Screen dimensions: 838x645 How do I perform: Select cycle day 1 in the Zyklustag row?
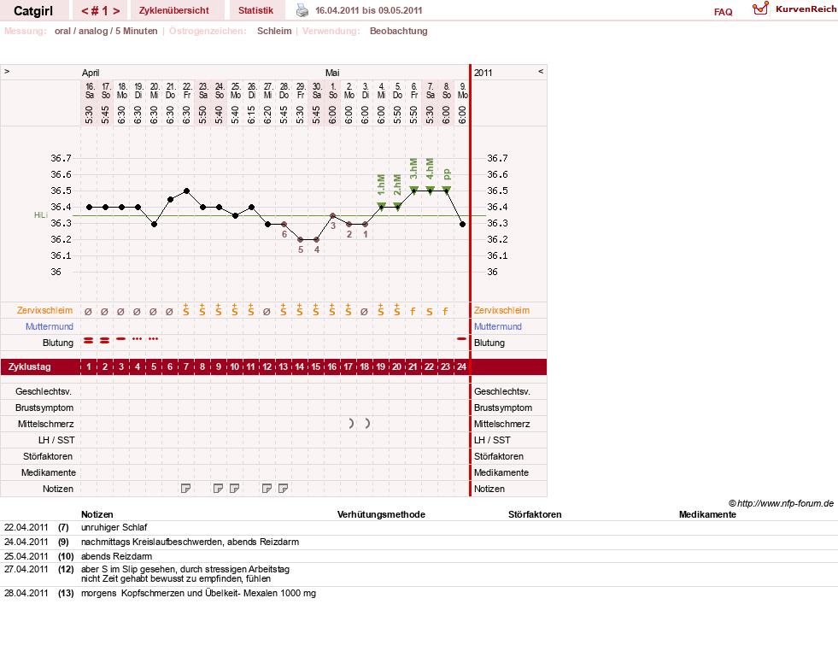pos(89,367)
